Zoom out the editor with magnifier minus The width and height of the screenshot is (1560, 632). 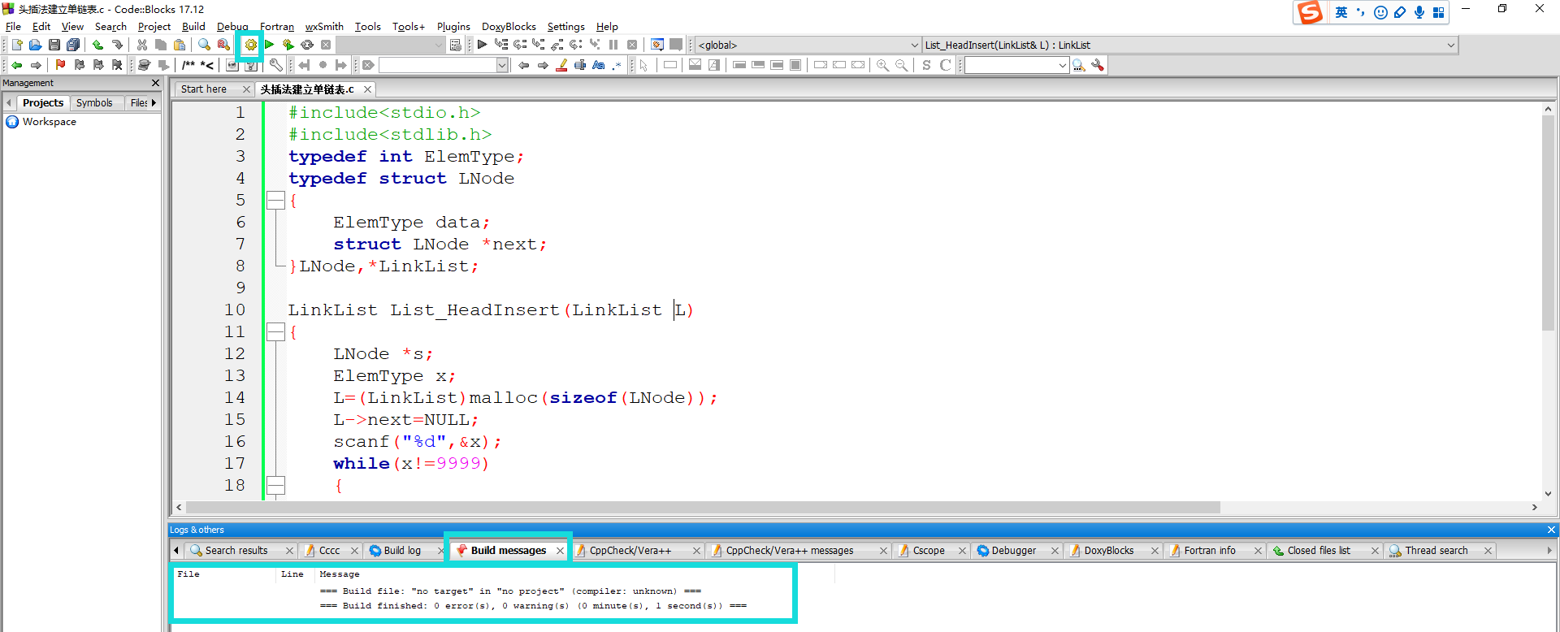click(901, 65)
